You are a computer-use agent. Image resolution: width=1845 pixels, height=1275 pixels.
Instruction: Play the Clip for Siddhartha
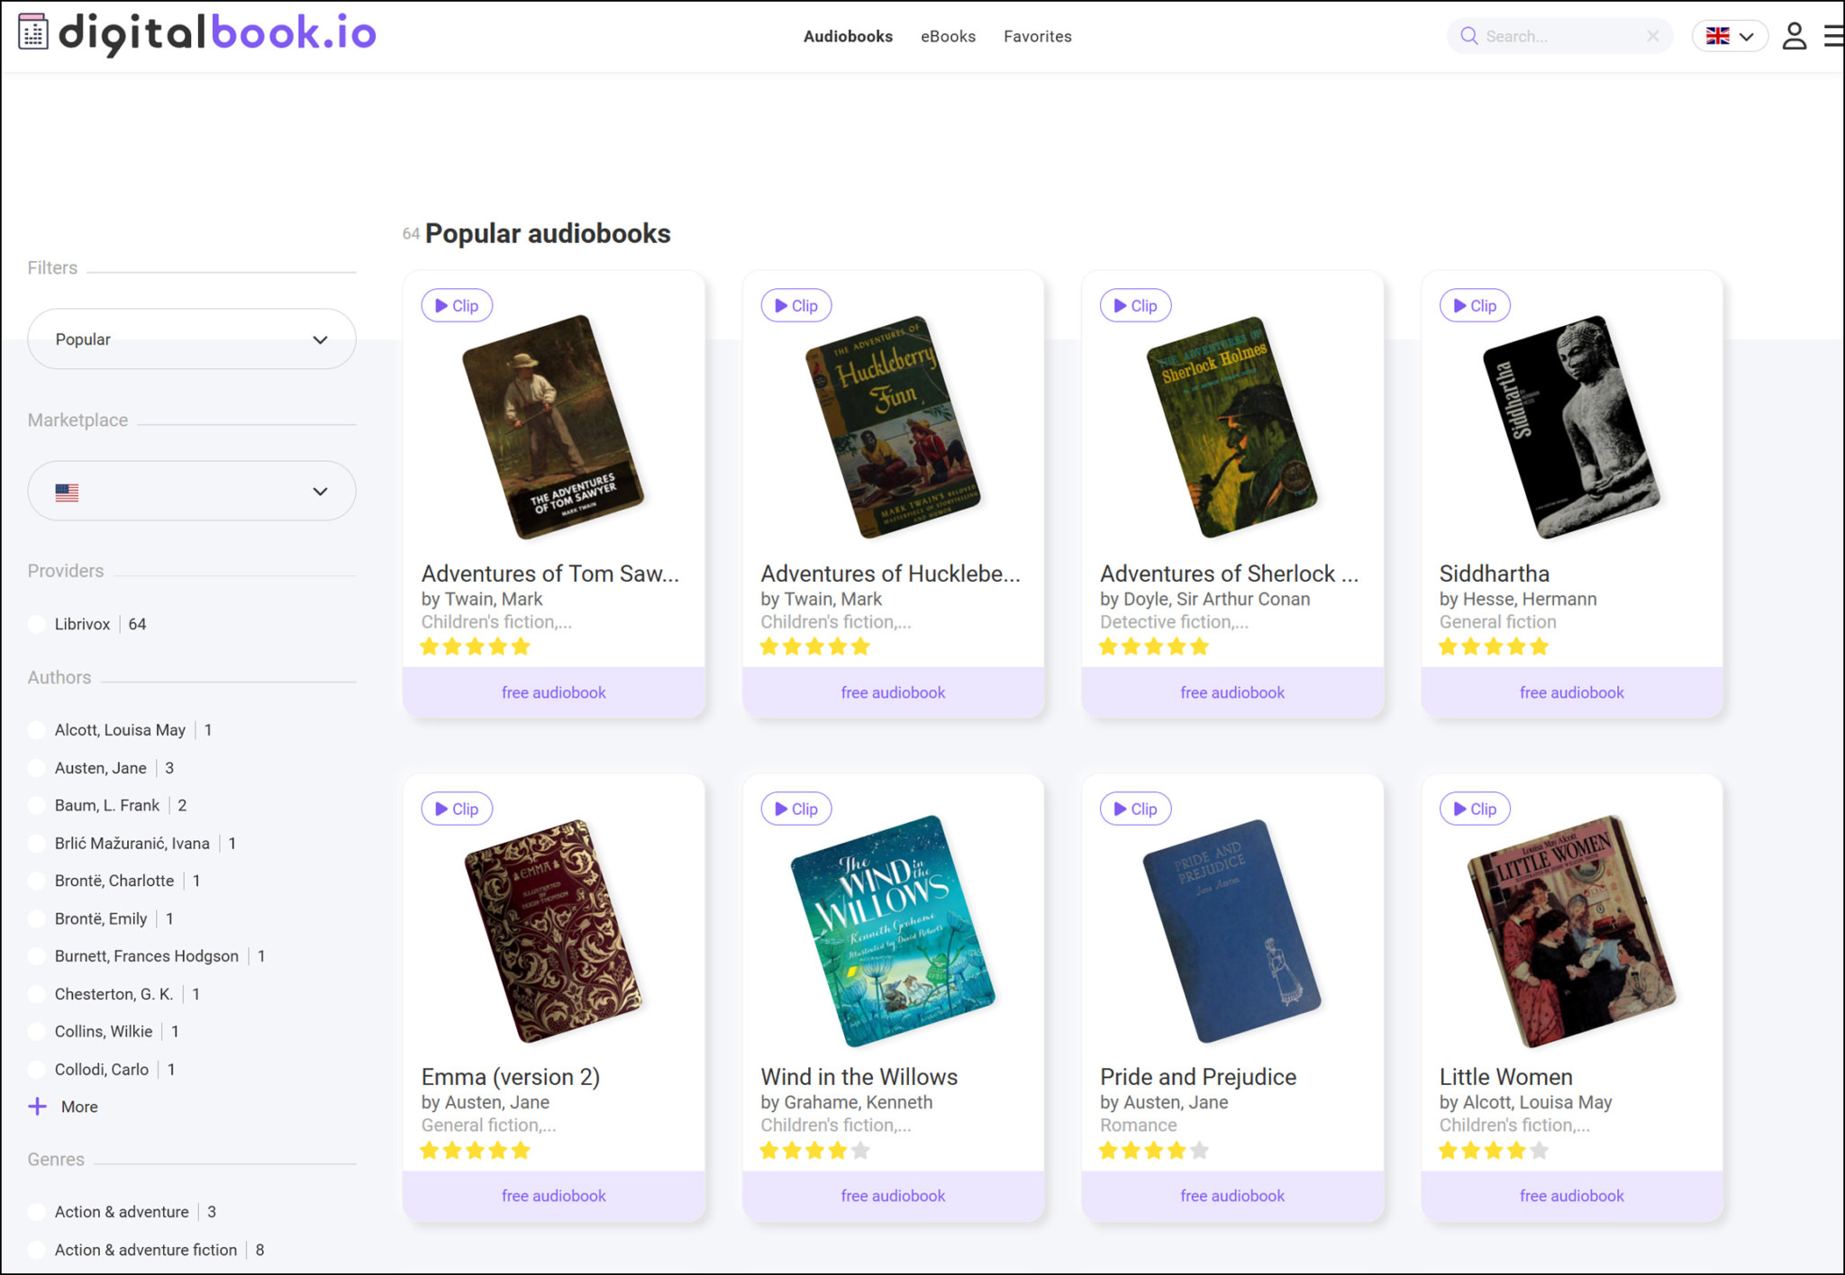1475,305
